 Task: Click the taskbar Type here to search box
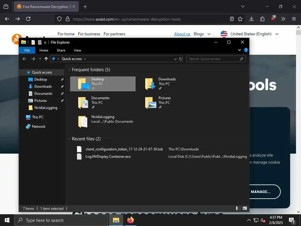tap(61, 220)
